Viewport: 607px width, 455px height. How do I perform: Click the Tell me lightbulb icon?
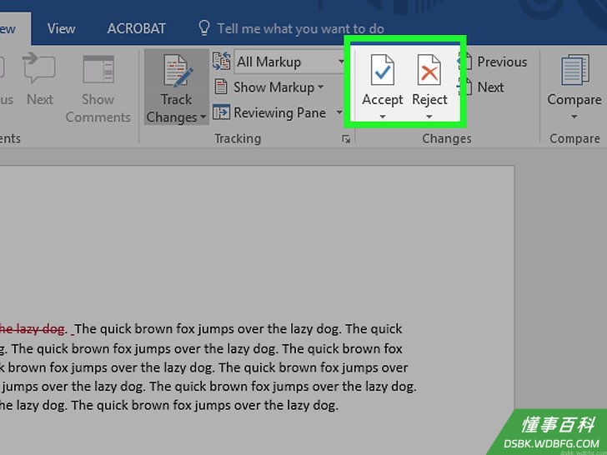204,28
